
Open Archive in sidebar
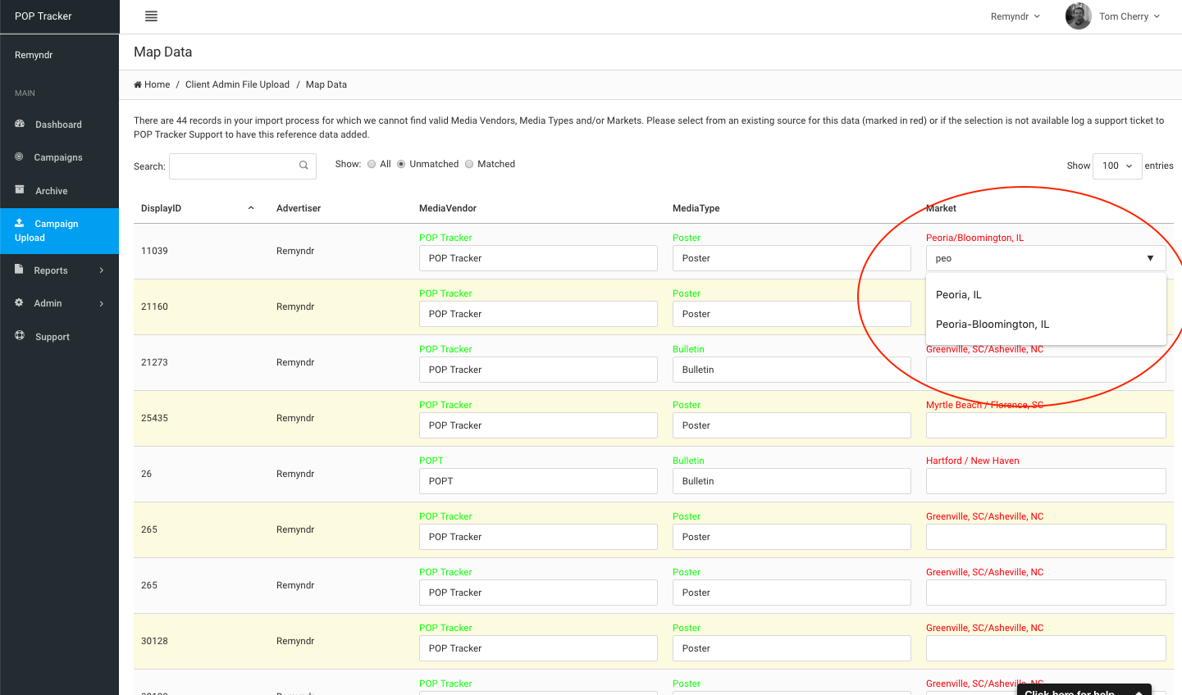click(59, 191)
